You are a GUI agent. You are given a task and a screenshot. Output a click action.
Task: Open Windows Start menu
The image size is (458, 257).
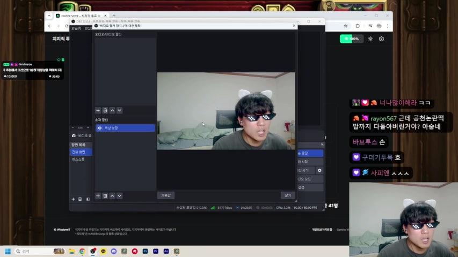[x=8, y=251]
